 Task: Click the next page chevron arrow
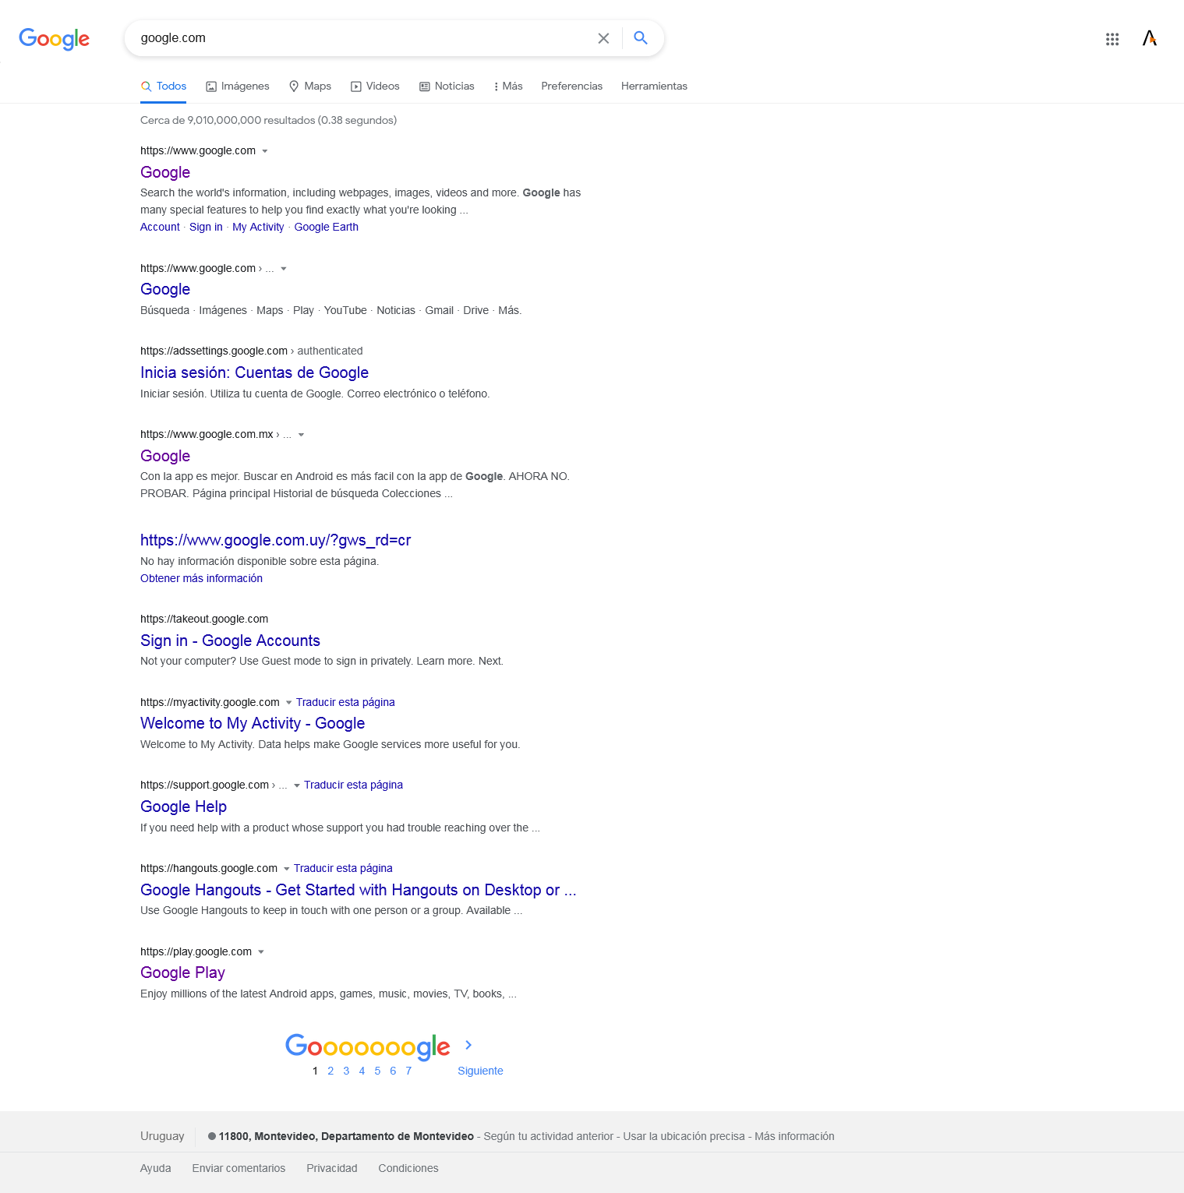tap(468, 1045)
